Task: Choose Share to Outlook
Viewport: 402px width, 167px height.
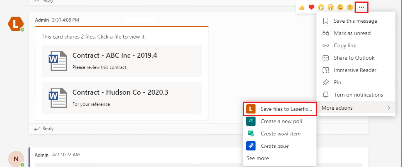Action: pyautogui.click(x=356, y=58)
